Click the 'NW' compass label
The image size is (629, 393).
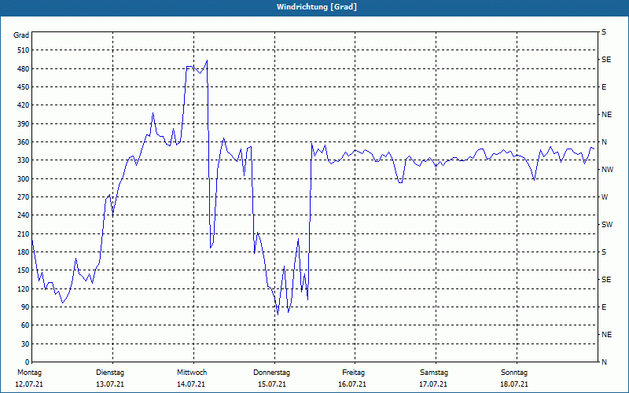(607, 170)
